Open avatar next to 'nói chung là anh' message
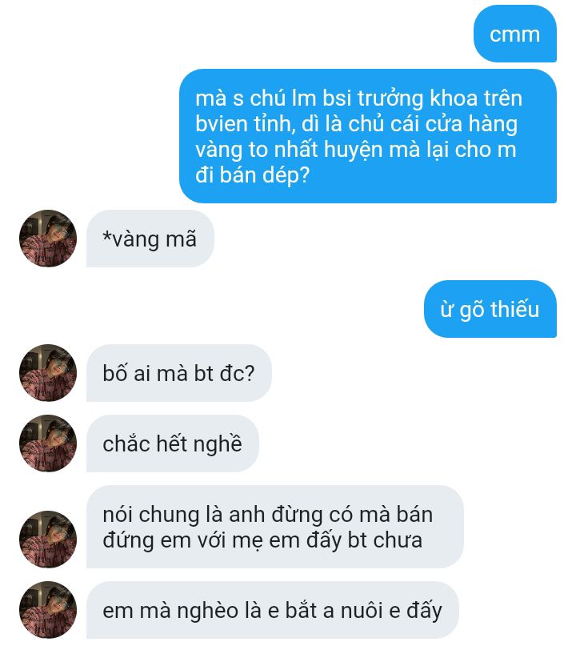This screenshot has width=576, height=646. click(48, 540)
